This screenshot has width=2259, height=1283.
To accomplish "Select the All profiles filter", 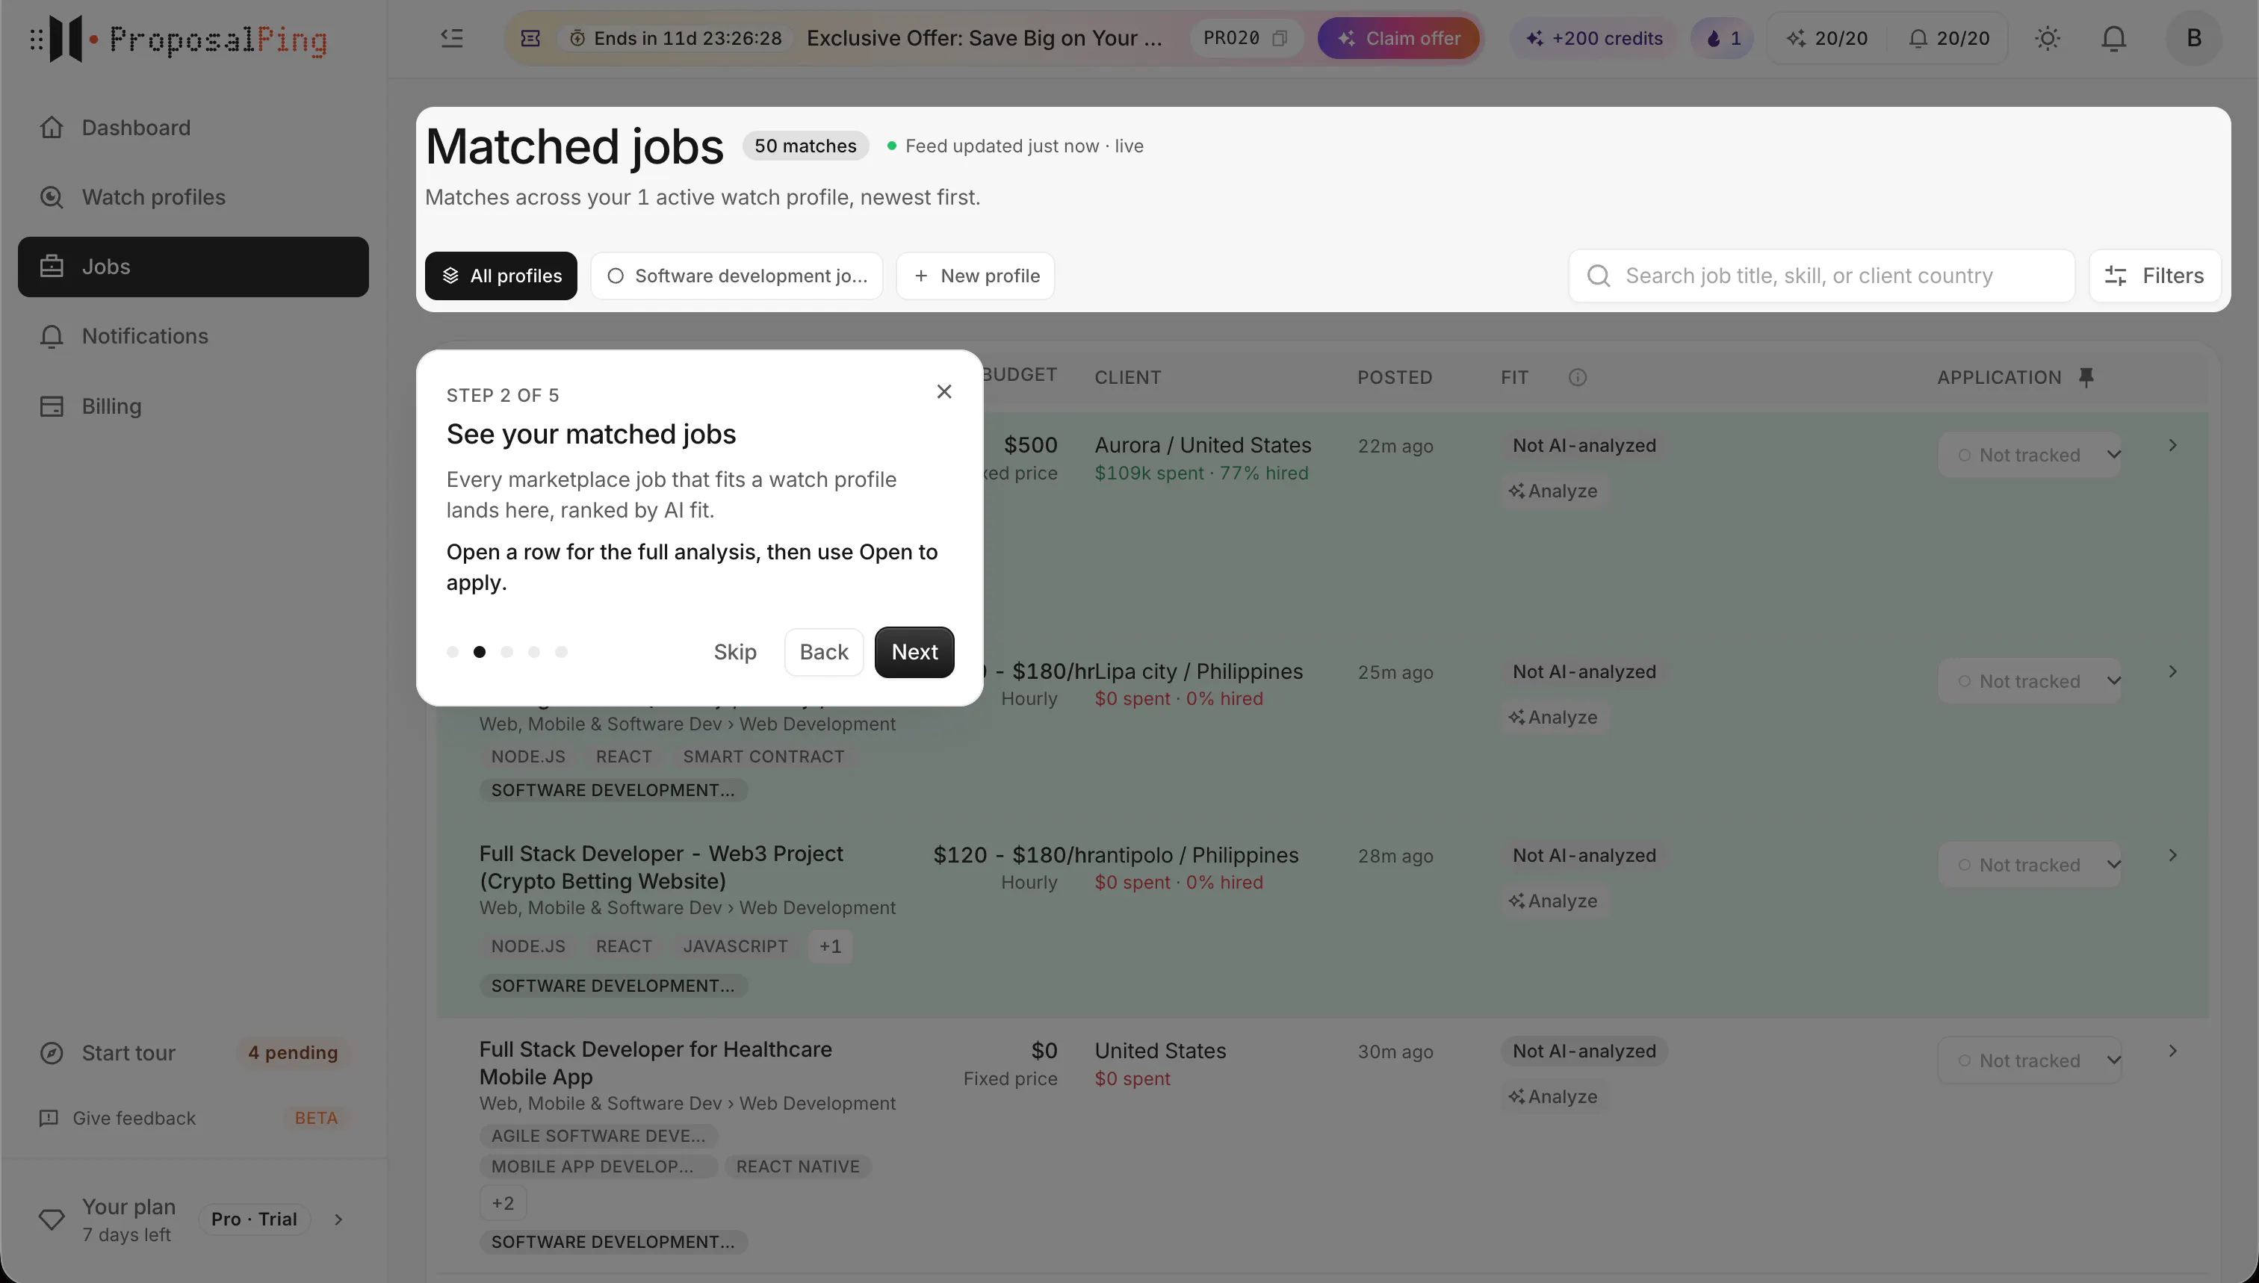I will tap(501, 276).
